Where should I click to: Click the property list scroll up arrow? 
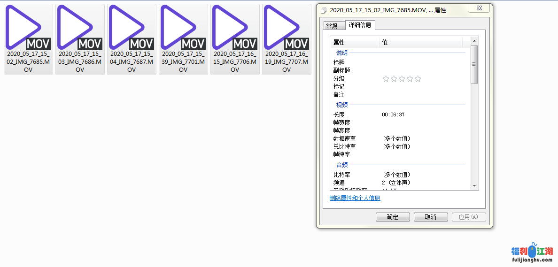click(474, 41)
